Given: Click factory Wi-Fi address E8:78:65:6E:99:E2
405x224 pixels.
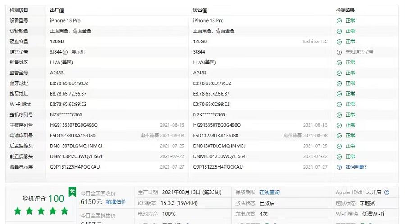Looking at the screenshot, I should point(68,105).
